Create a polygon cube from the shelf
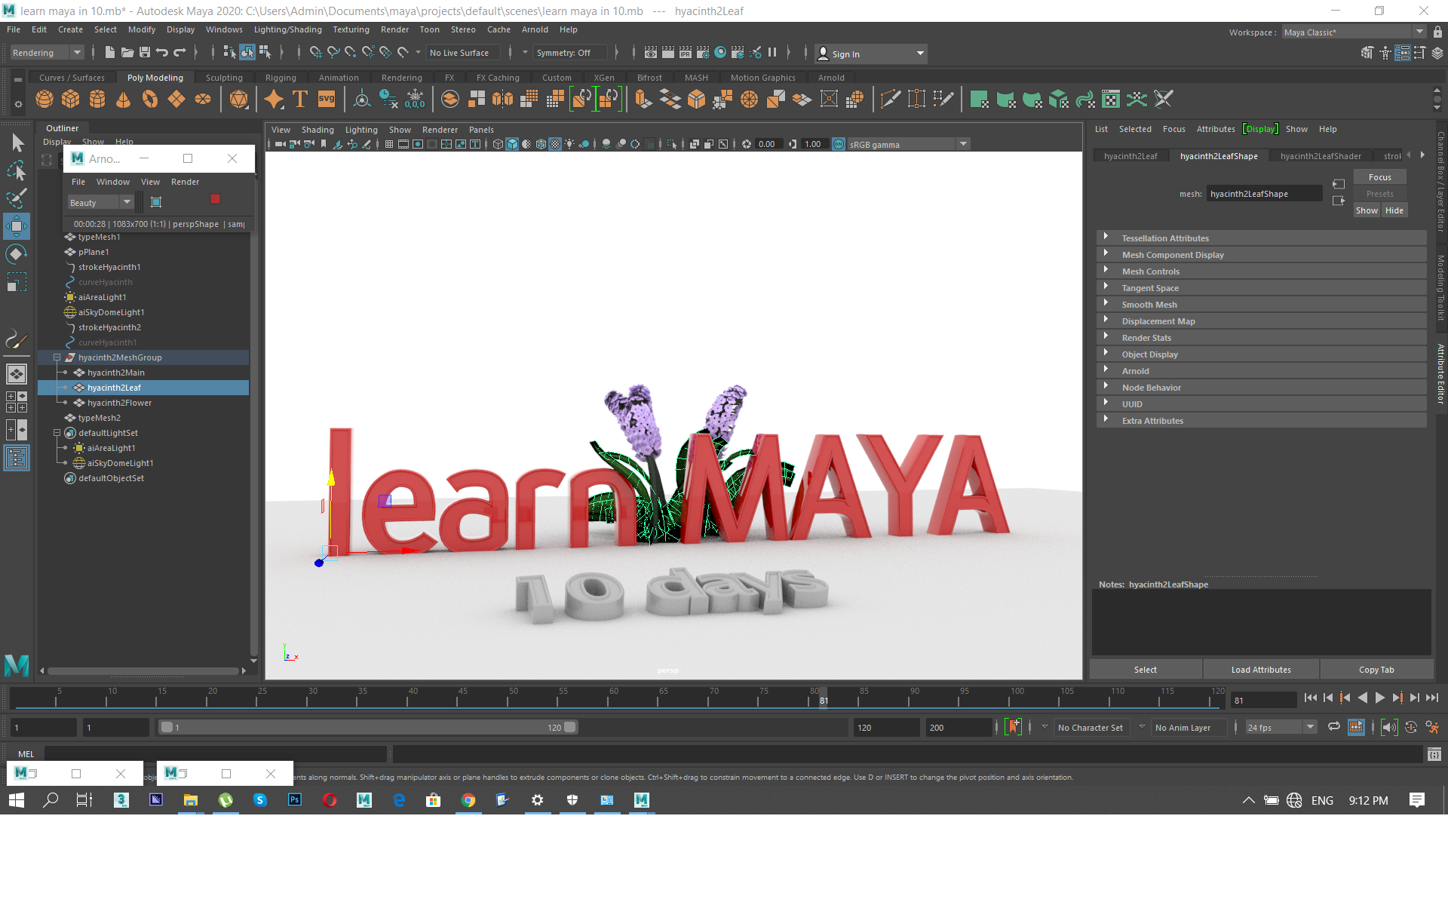Viewport: 1448px width, 911px height. click(x=71, y=100)
